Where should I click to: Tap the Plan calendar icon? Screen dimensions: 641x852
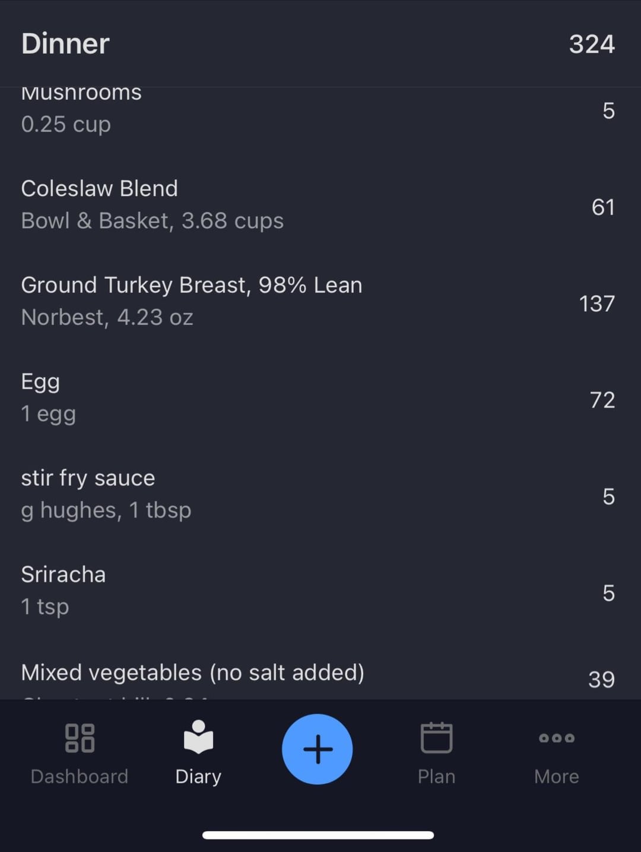[x=436, y=737]
